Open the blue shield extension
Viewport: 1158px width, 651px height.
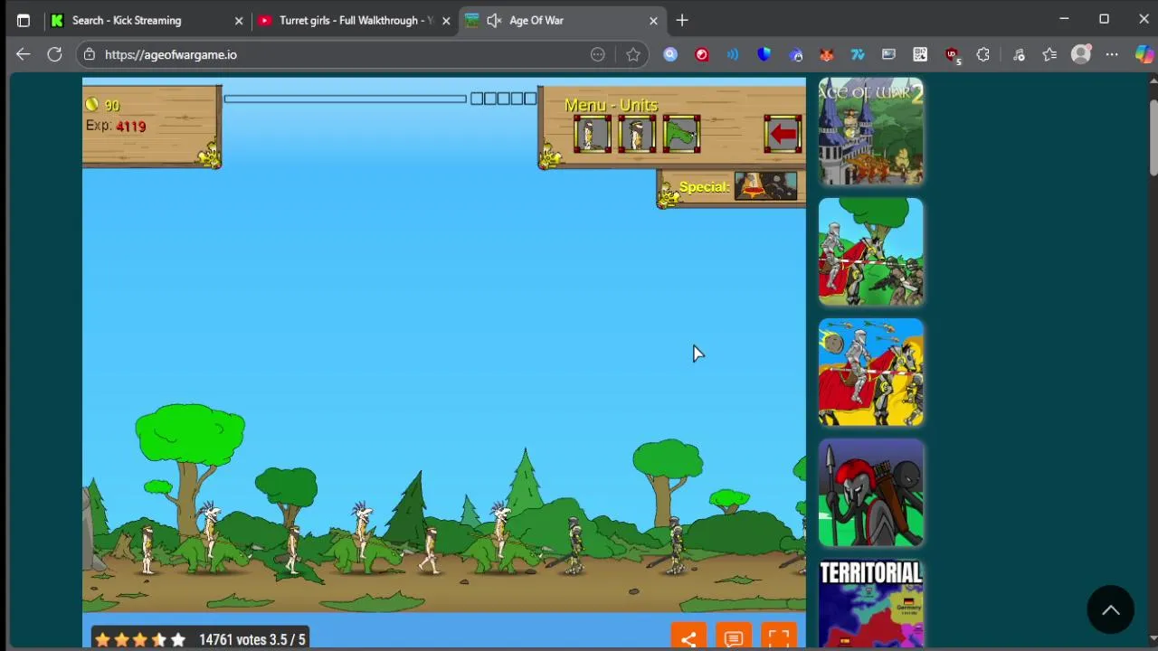(764, 54)
